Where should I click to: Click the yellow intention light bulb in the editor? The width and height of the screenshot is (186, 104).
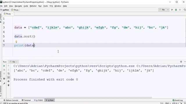[x=16, y=42]
